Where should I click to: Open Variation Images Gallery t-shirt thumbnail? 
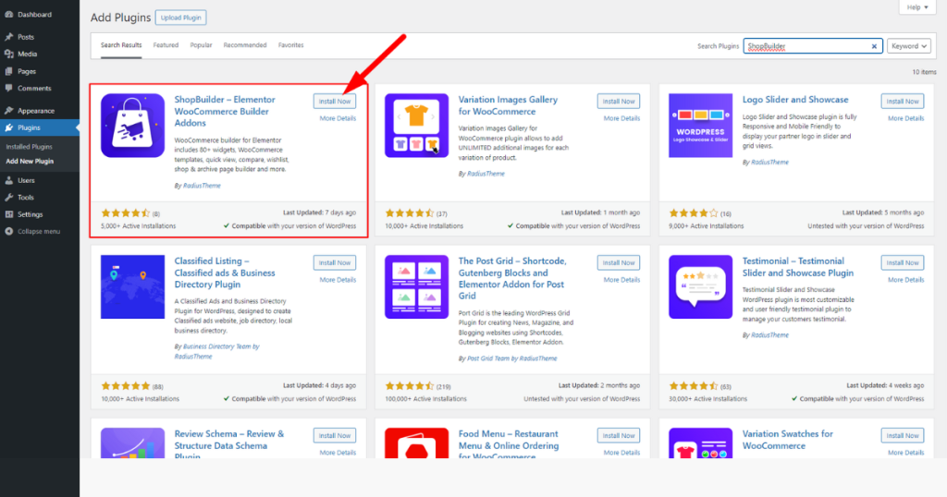point(416,126)
